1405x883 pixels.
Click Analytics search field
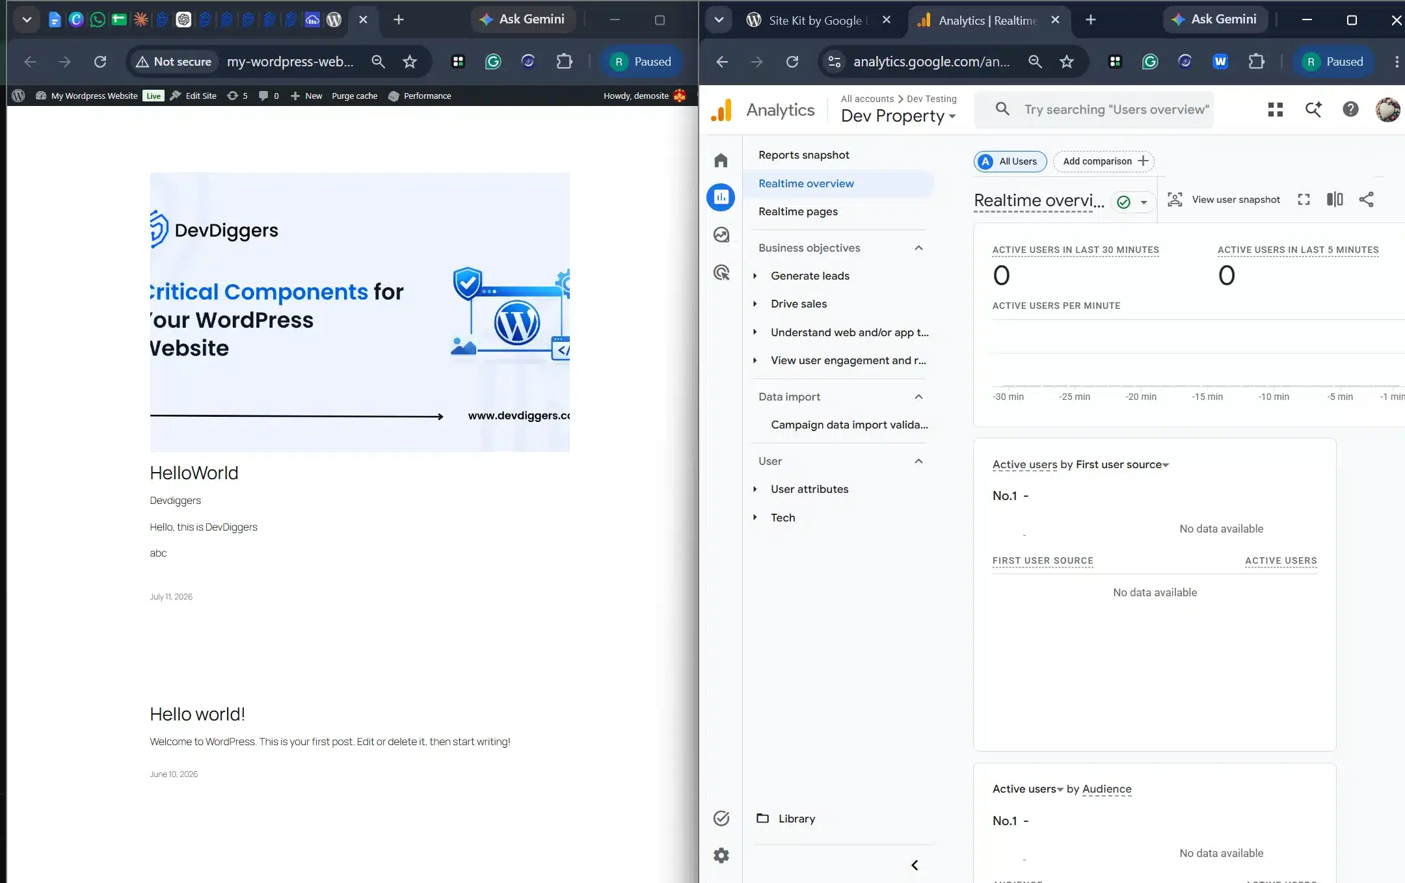point(1094,109)
